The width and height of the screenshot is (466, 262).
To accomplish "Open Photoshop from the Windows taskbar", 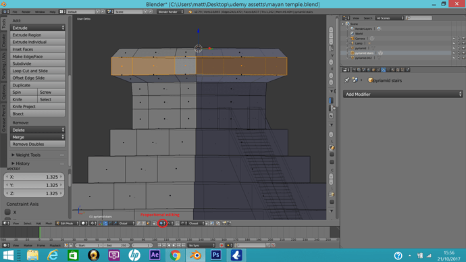I will [215, 255].
